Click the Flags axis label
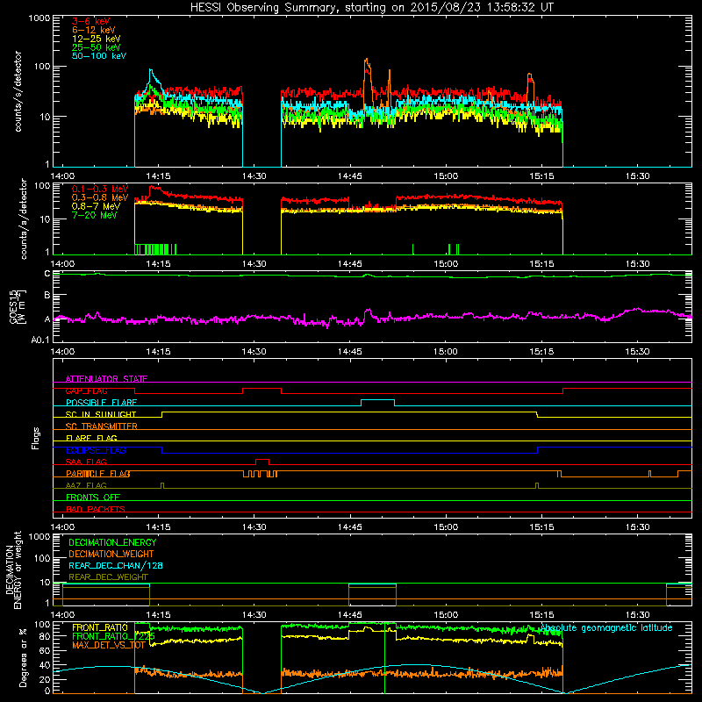This screenshot has width=702, height=702. pyautogui.click(x=36, y=438)
